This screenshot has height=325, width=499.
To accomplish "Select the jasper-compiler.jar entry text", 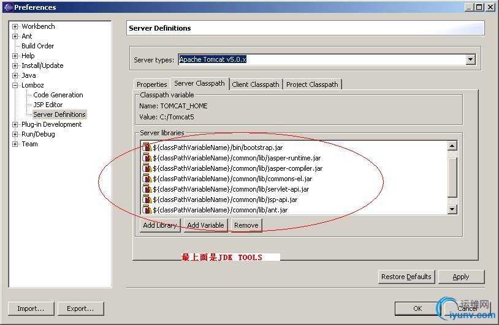I will pyautogui.click(x=238, y=168).
